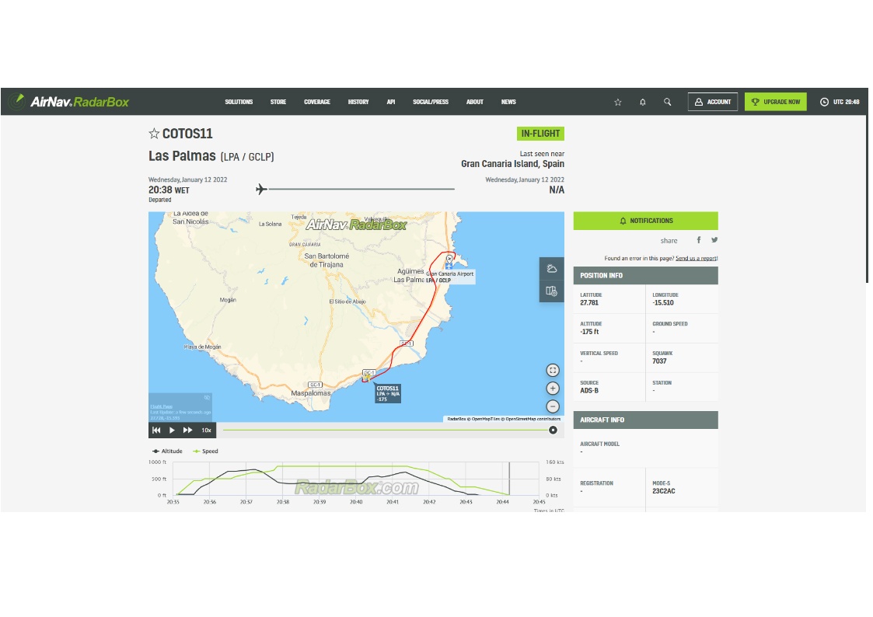Open the alerts bell icon in header
Image resolution: width=873 pixels, height=617 pixels.
(642, 103)
